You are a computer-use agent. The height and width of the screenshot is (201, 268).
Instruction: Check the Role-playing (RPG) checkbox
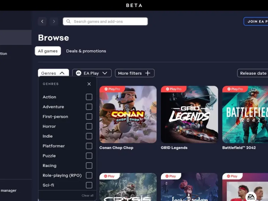(89, 175)
